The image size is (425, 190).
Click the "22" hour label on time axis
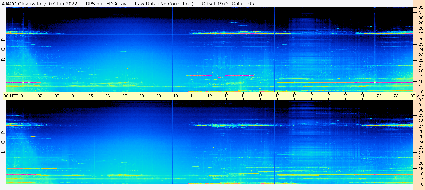(379, 96)
